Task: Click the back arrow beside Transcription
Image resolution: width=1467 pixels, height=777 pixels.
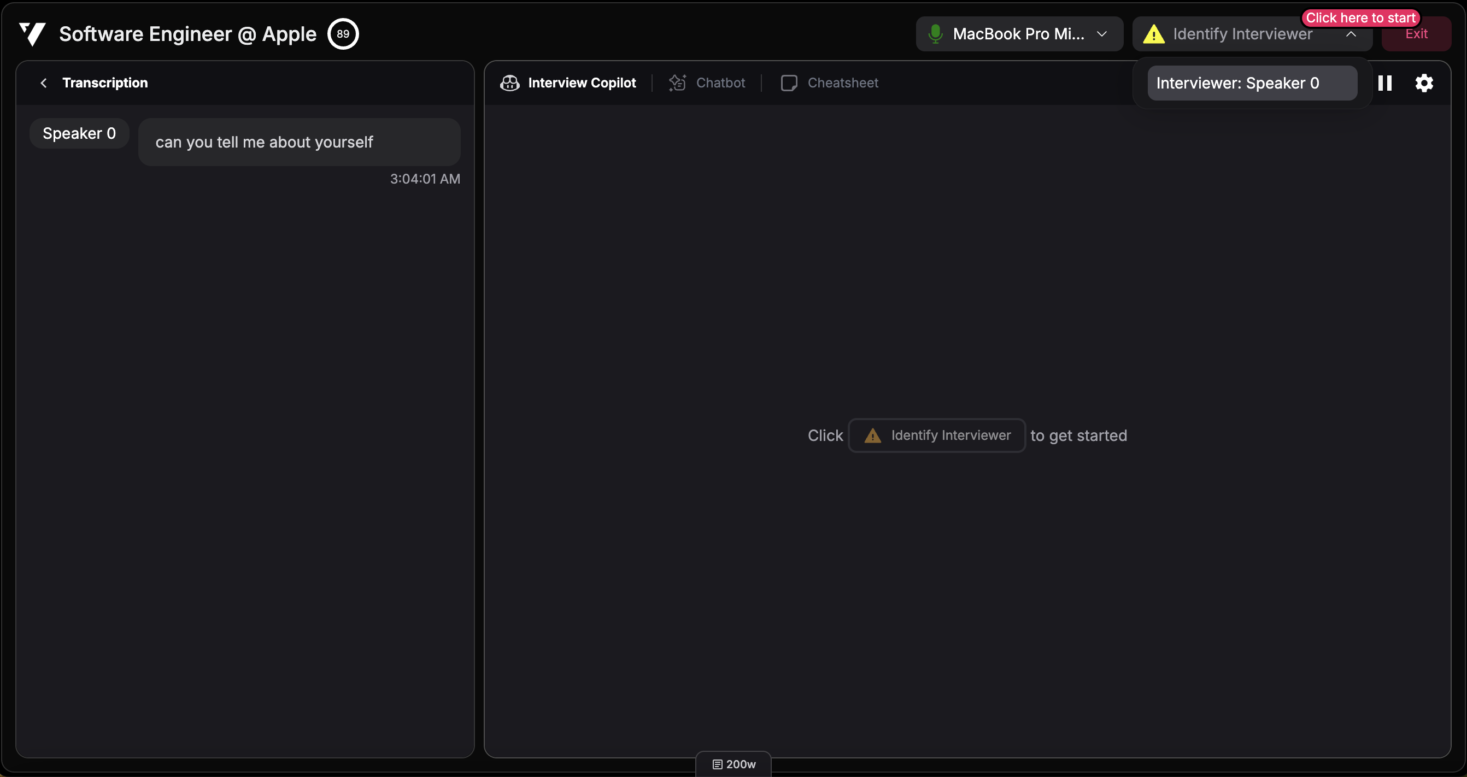Action: (44, 83)
